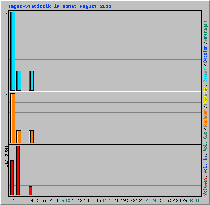Click the red Volumen legend label
The image size is (210, 205).
click(205, 187)
